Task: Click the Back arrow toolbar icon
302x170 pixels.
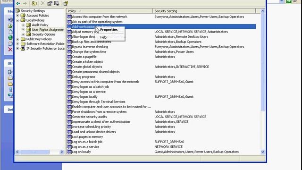Action: 18,3
